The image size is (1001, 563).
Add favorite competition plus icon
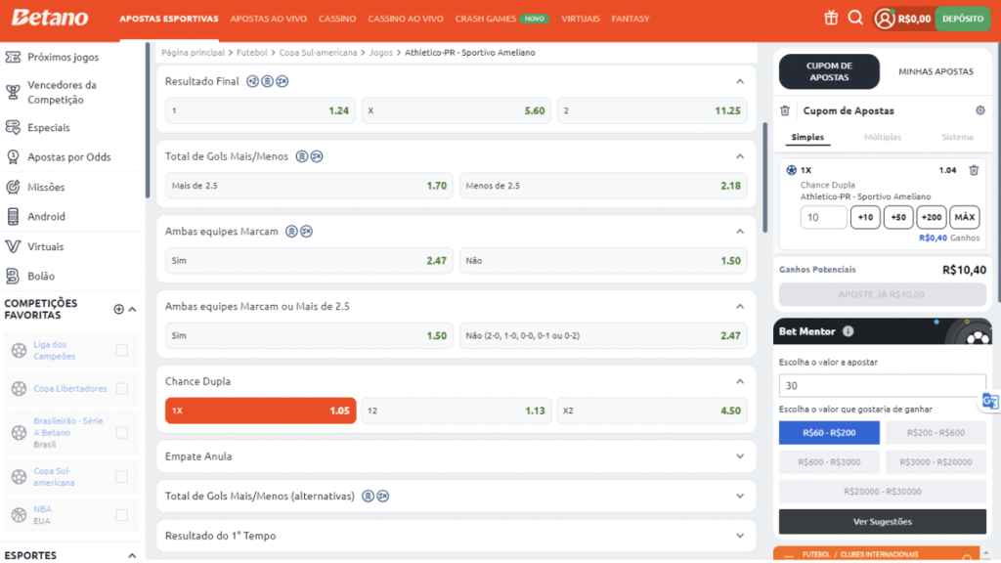[x=118, y=309]
